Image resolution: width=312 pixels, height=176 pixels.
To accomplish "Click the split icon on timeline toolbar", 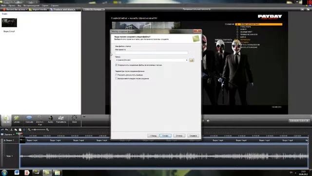I will click(x=24, y=130).
